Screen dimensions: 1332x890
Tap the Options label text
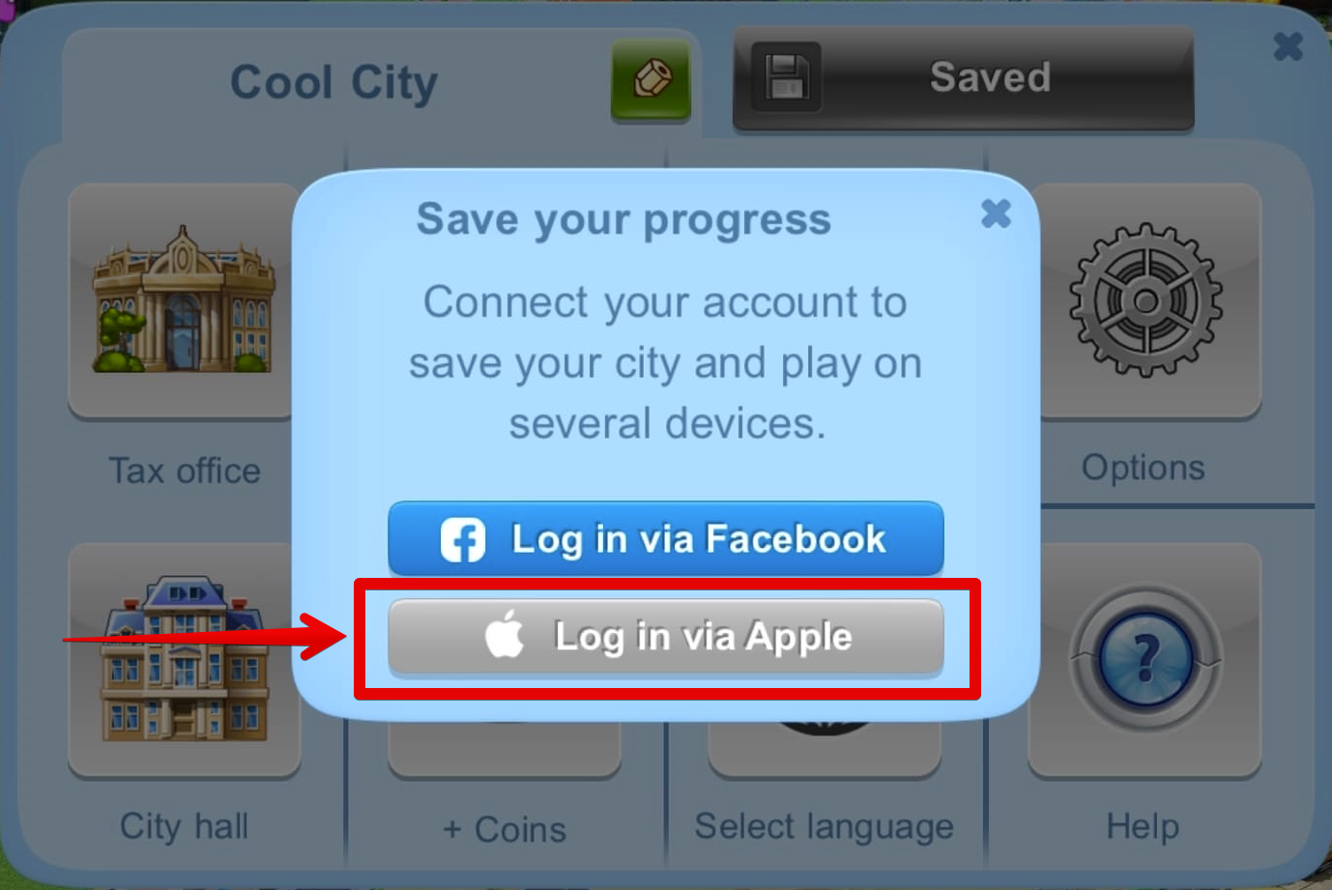[x=1144, y=468]
